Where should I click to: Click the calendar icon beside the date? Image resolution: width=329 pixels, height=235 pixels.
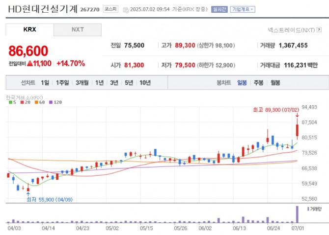[x=126, y=10]
